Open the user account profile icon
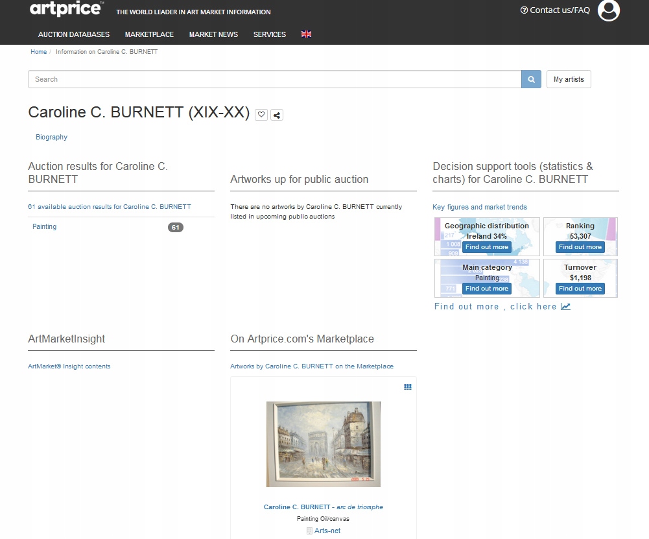The width and height of the screenshot is (649, 539). pos(608,10)
